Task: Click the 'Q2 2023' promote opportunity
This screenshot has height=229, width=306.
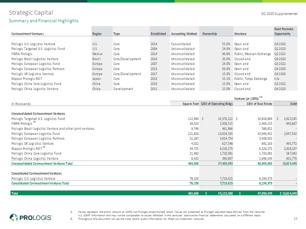Action: tap(280, 49)
